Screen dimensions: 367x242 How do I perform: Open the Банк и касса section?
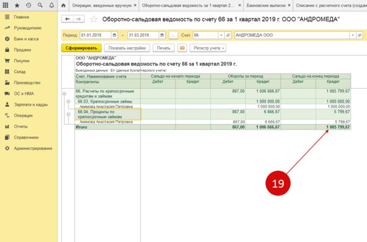click(x=26, y=39)
